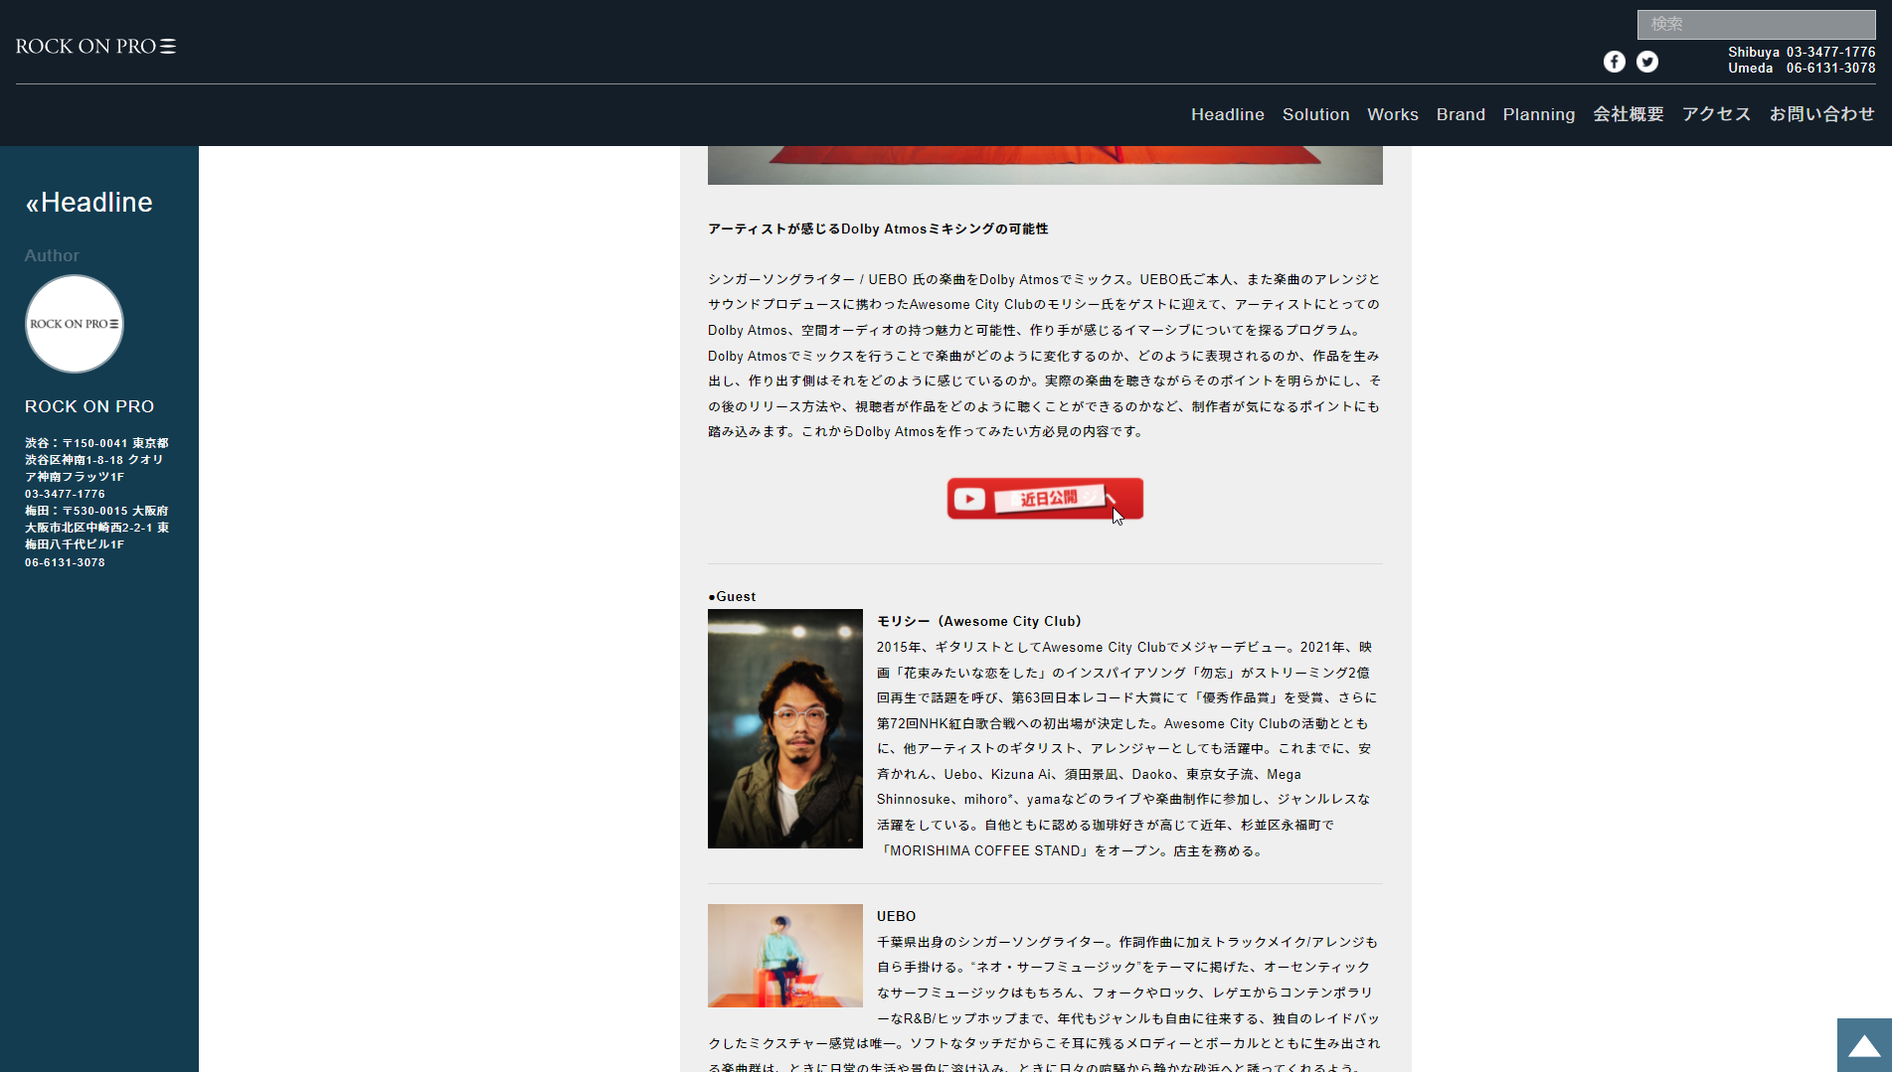This screenshot has width=1892, height=1072.
Task: Click the sidebar 渋谷 address text
Action: 96,460
